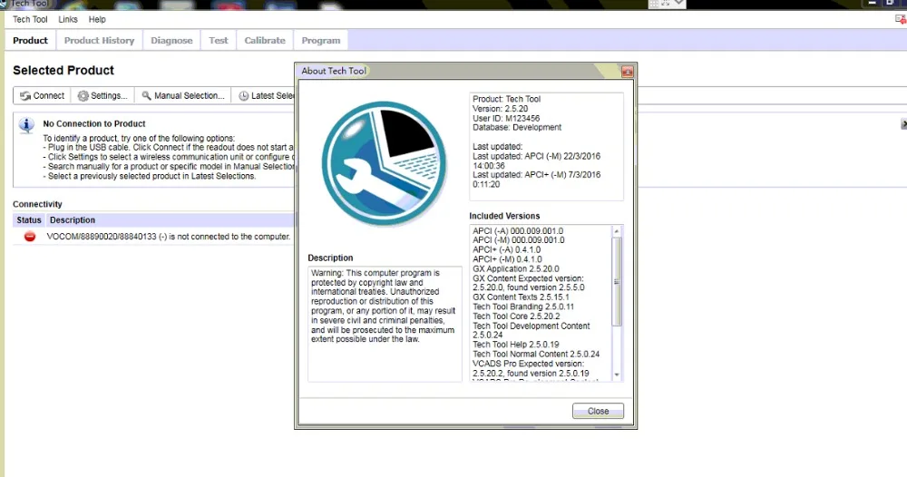Switch to the Calibrate tab
907x477 pixels.
tap(264, 41)
